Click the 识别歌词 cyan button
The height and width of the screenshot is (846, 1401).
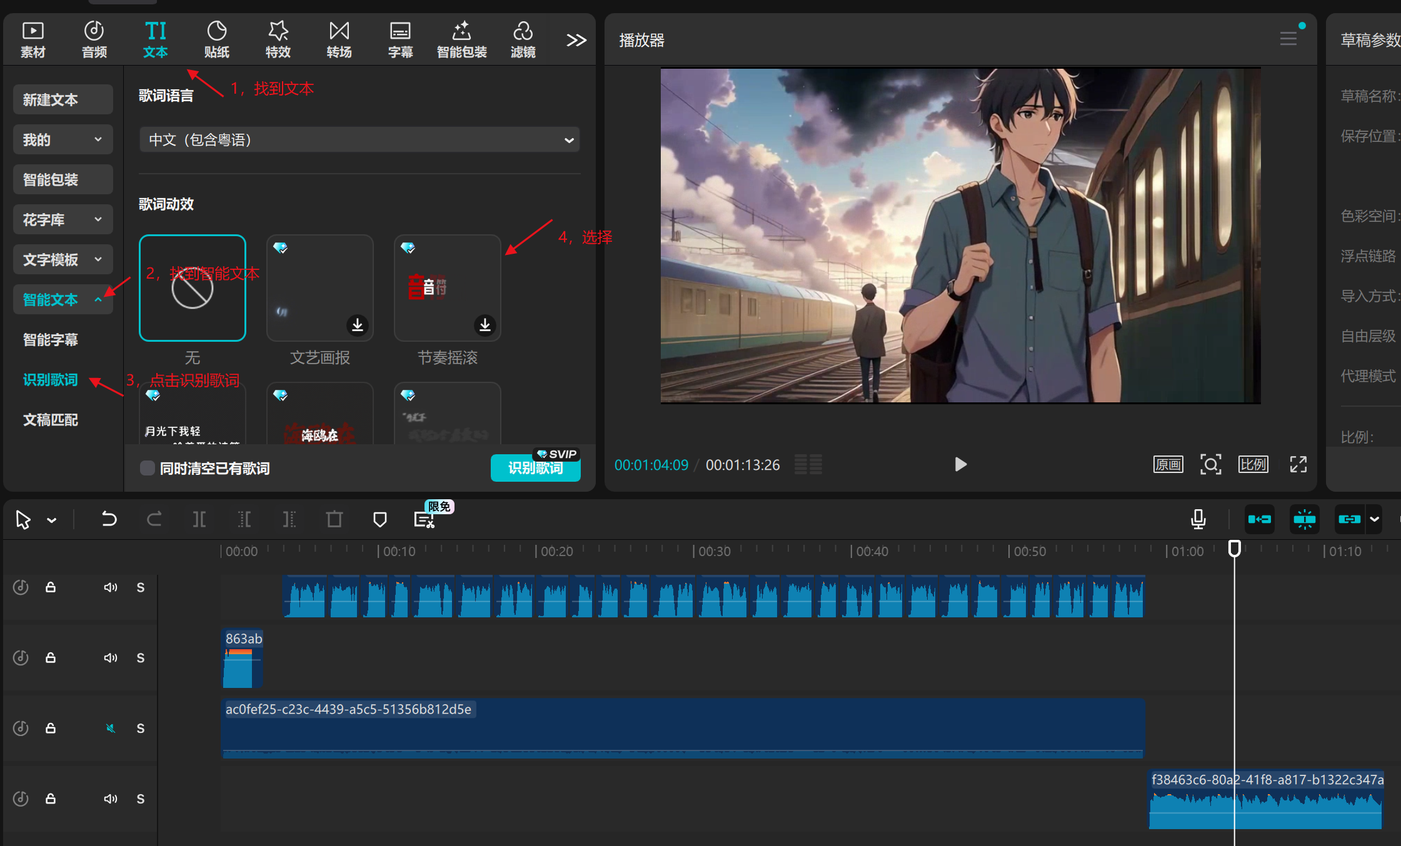535,468
